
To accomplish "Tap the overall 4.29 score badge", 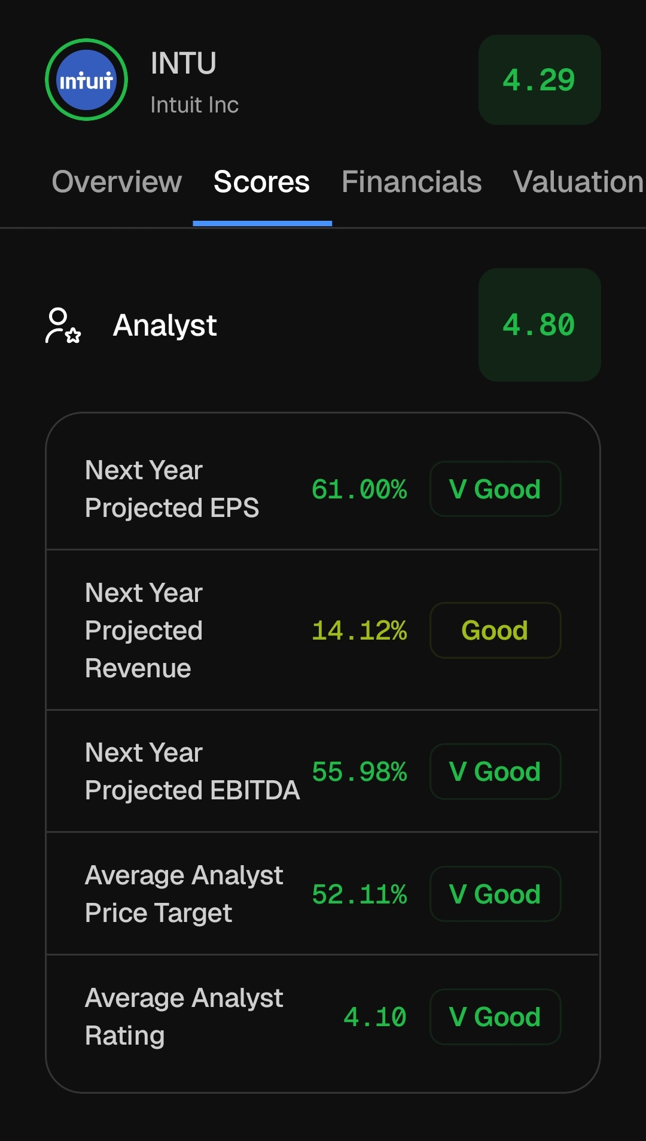I will [x=540, y=80].
